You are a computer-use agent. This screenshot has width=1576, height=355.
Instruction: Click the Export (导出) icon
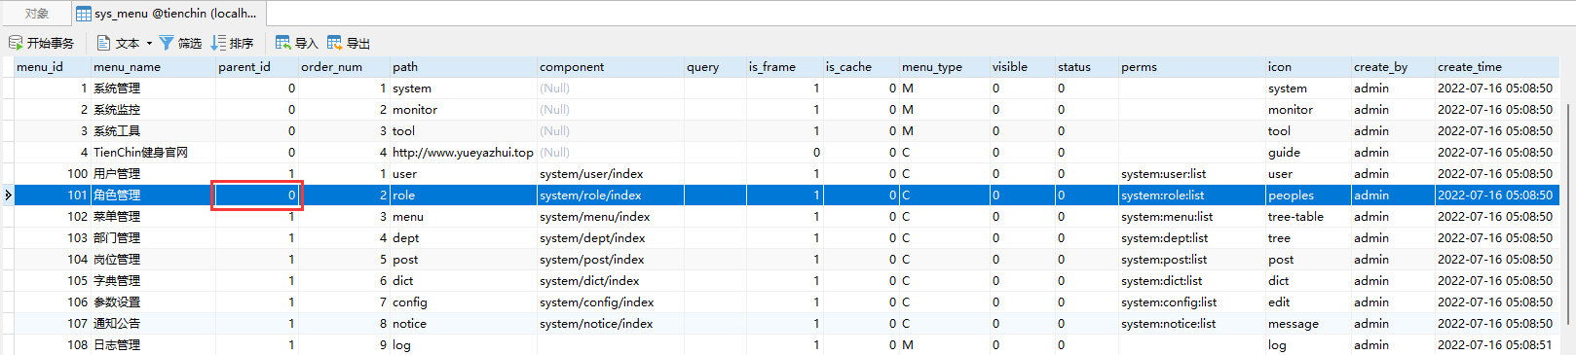tap(335, 43)
